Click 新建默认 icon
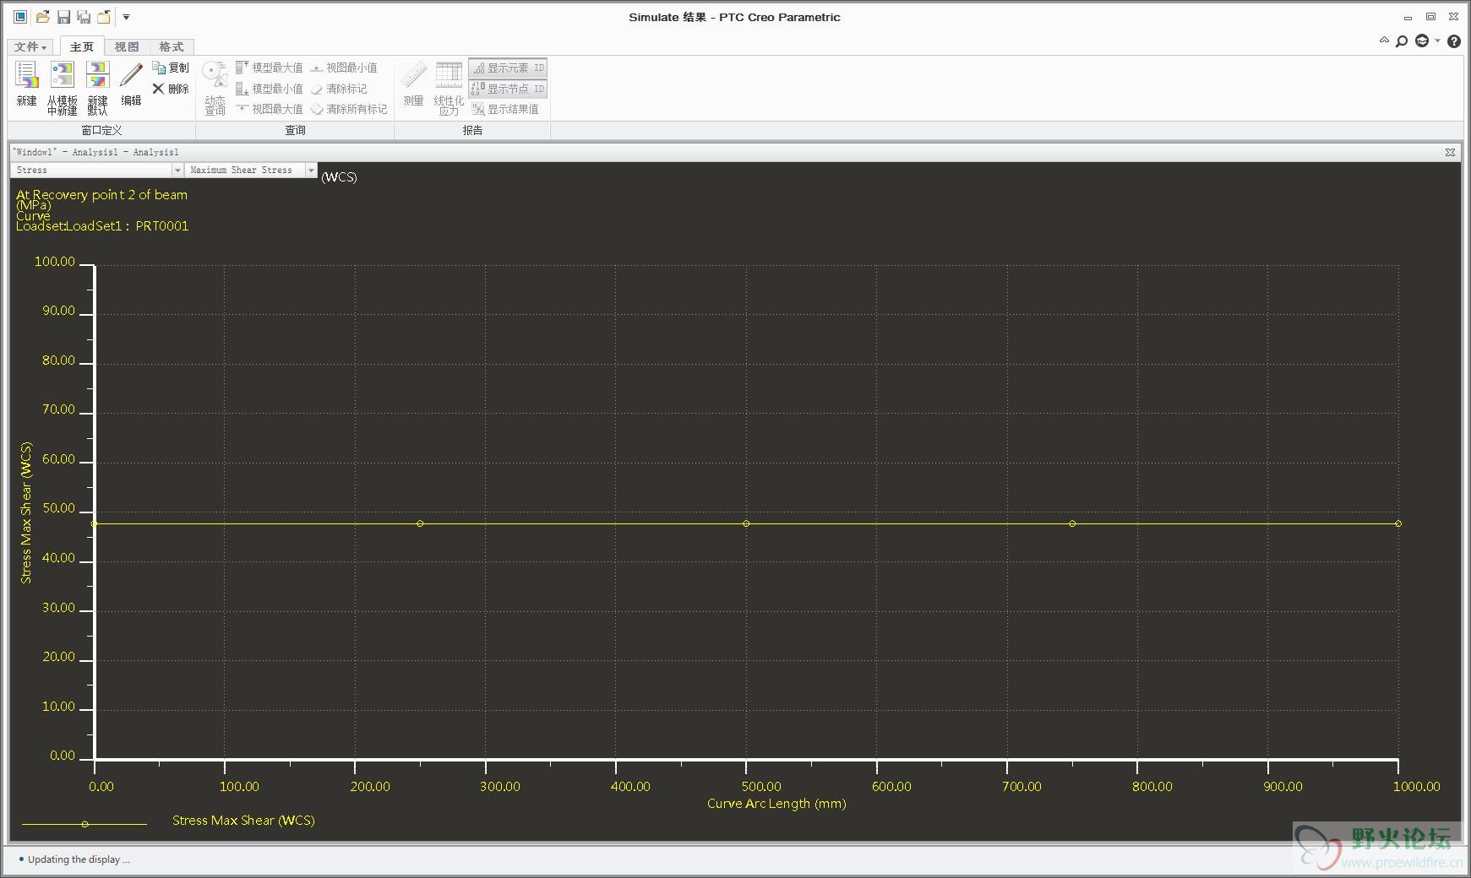Screen dimensions: 1471x878 click(x=98, y=88)
